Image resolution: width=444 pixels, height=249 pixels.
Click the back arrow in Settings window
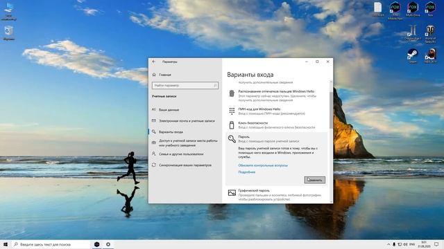pyautogui.click(x=154, y=62)
